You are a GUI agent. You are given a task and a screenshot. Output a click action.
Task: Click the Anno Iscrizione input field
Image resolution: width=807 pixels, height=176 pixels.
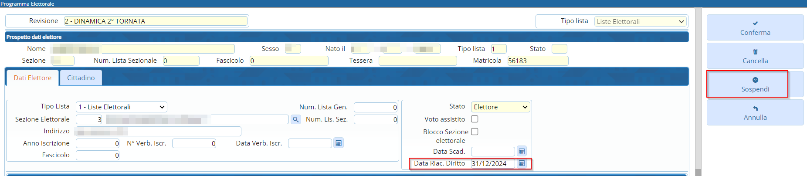pyautogui.click(x=98, y=143)
